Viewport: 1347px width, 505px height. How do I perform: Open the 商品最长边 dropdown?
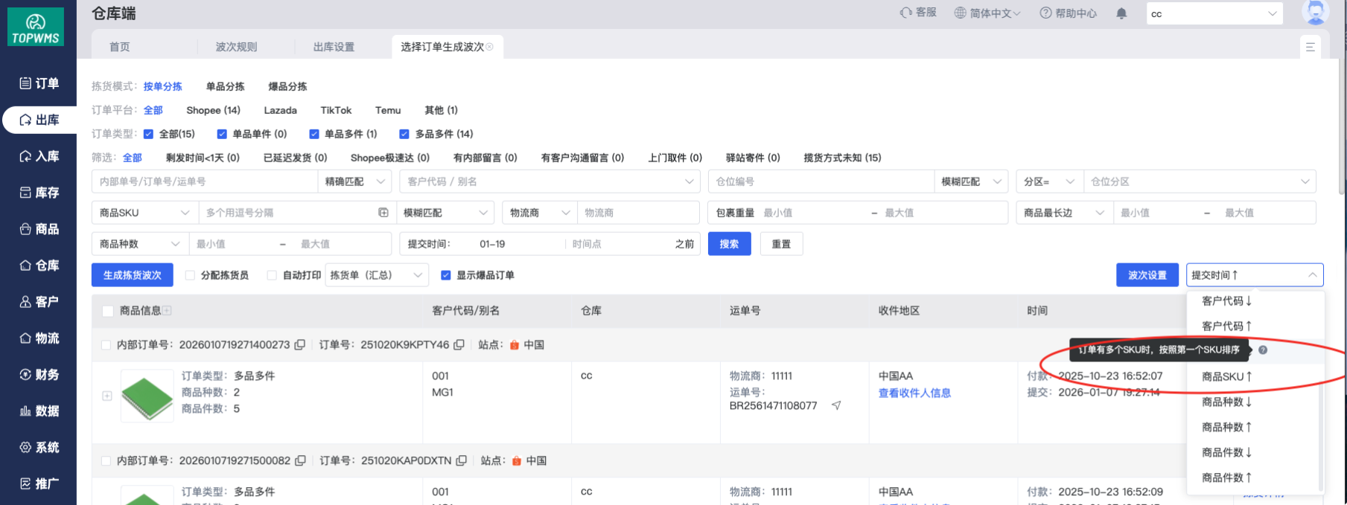[1065, 213]
